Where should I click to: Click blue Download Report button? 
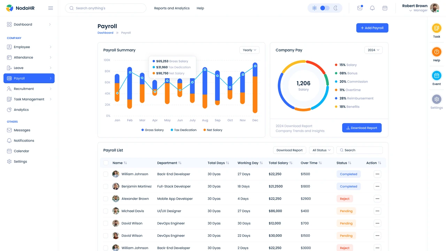click(x=362, y=128)
